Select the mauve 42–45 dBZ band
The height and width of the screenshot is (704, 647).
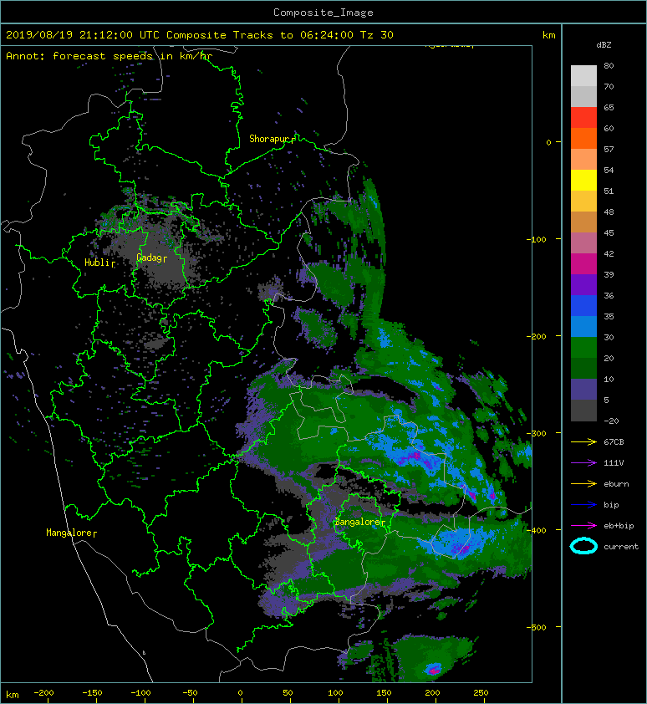(583, 242)
